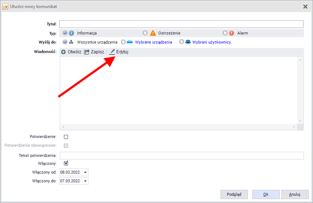Screen dimensions: 313x203
Task: Click the Wszystkie urządzenia network icon
Action: click(71, 42)
